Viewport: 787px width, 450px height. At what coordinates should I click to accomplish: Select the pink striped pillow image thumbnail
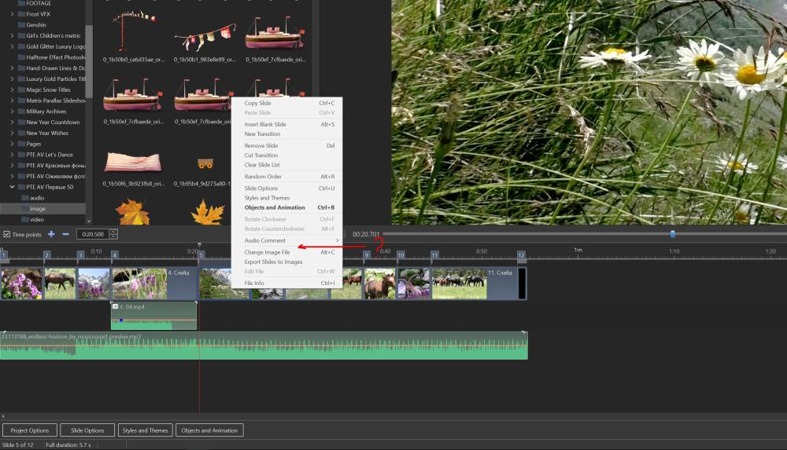(x=133, y=163)
